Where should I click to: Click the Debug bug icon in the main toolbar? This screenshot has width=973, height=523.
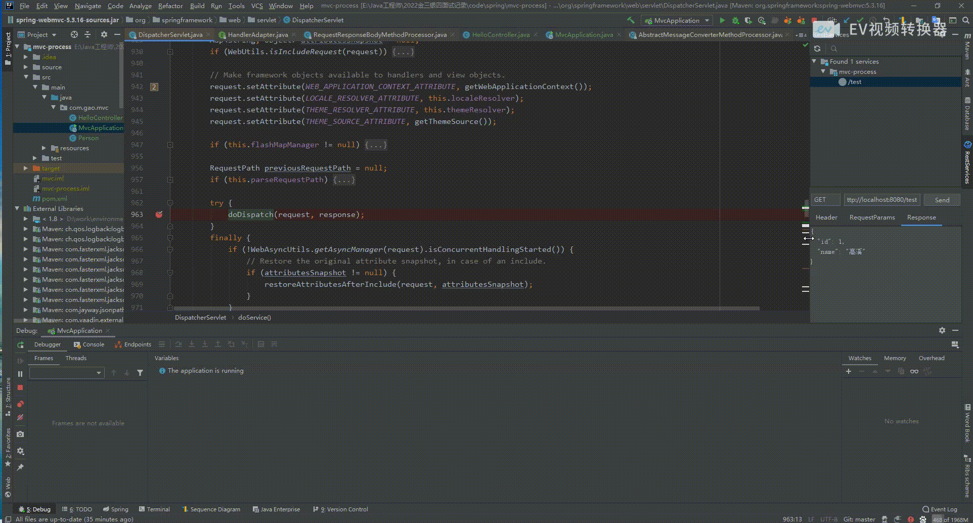(x=735, y=20)
